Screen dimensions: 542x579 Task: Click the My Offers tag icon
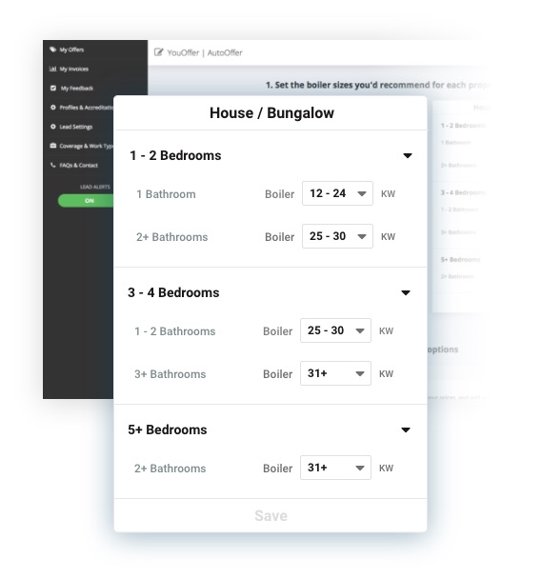(x=52, y=50)
